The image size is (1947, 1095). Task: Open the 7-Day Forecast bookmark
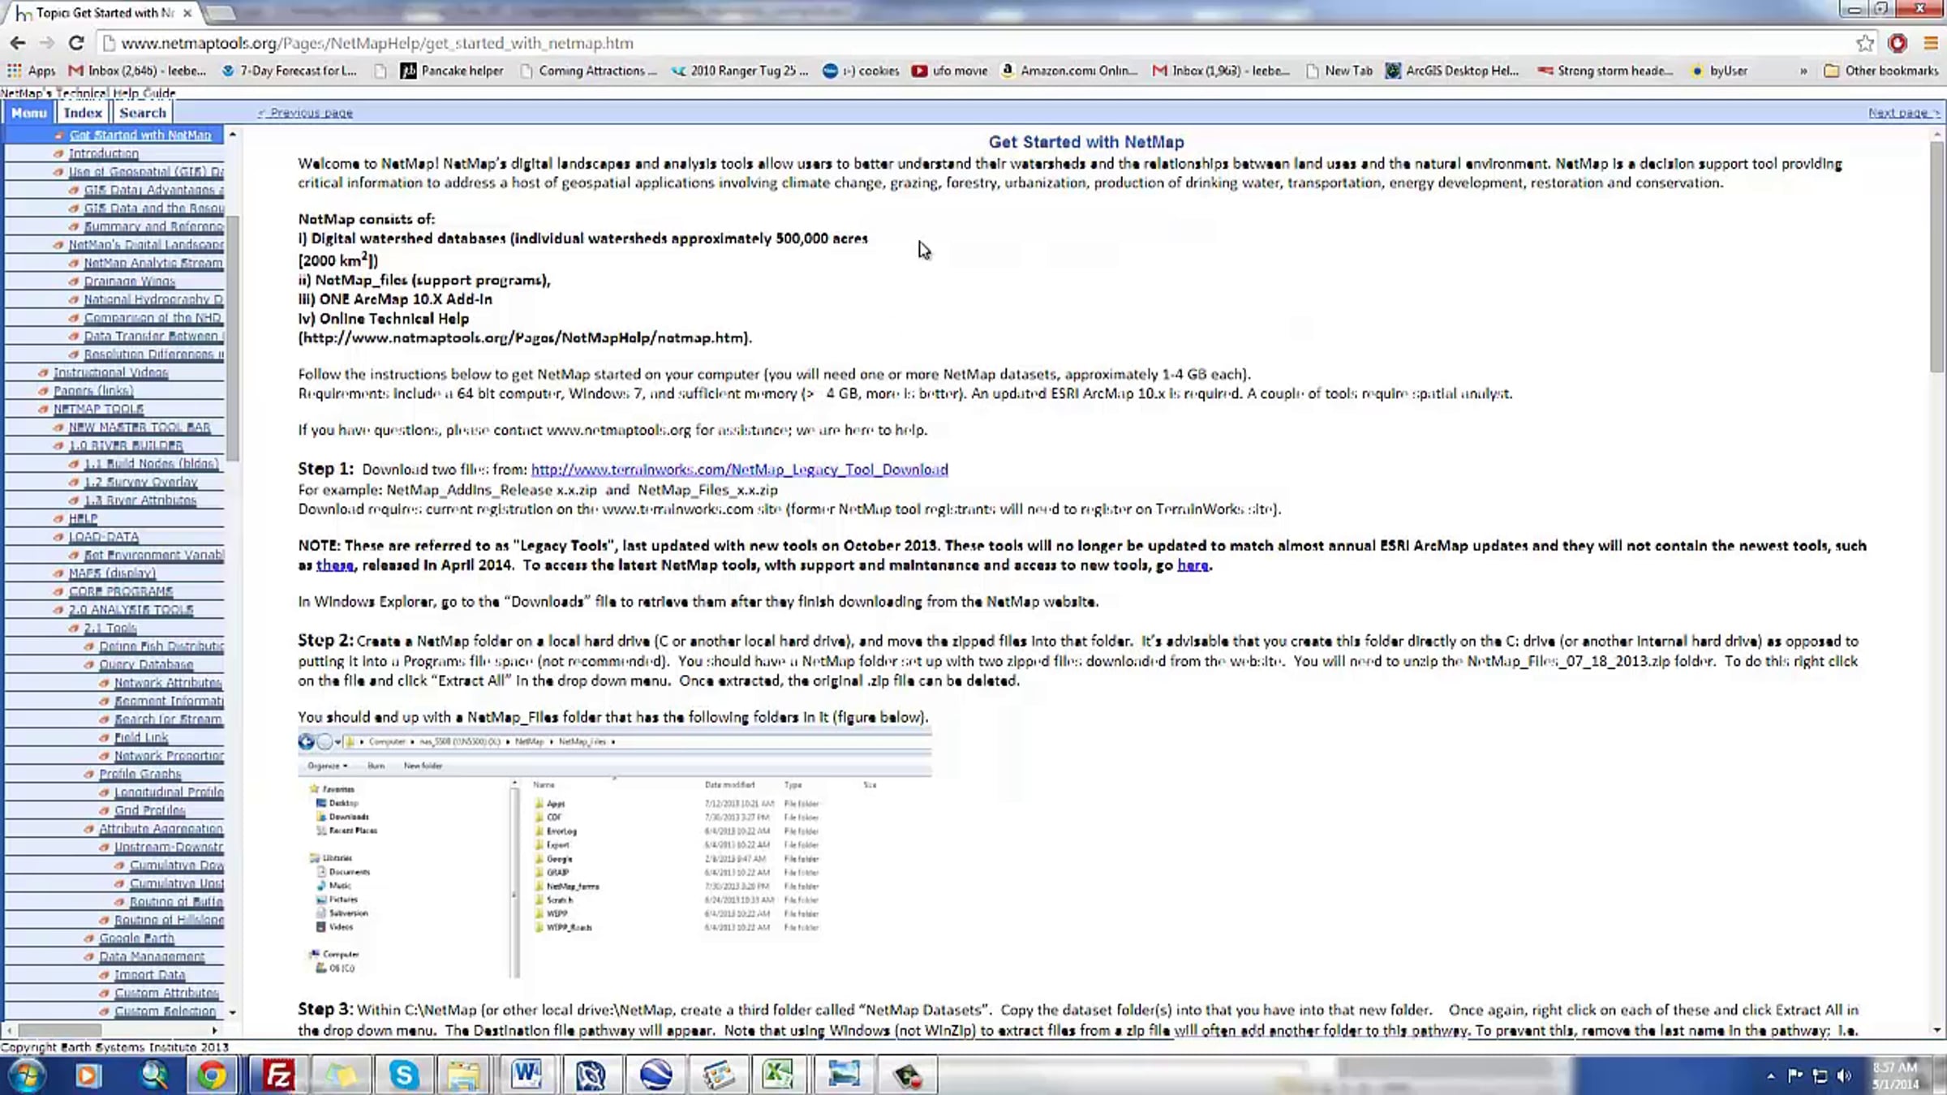pyautogui.click(x=290, y=71)
